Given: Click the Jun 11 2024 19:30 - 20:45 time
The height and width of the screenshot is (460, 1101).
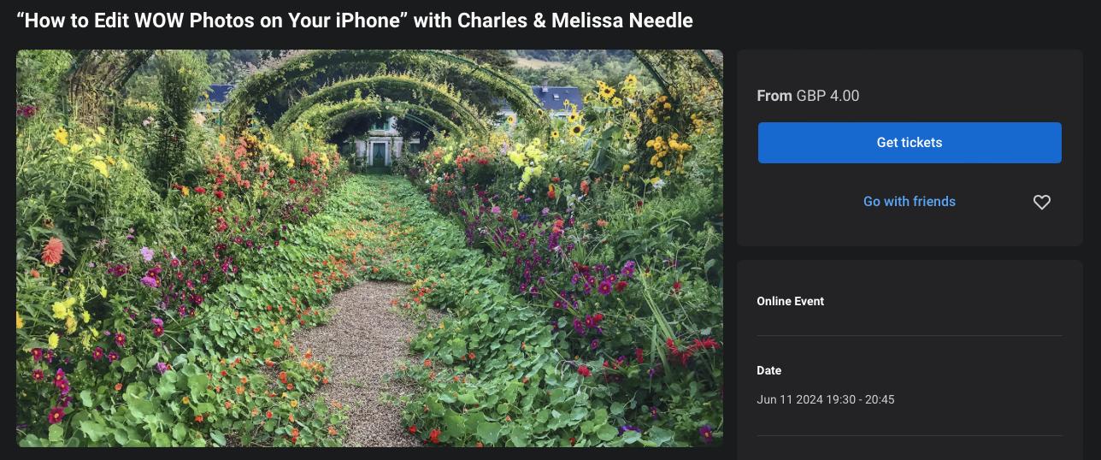Looking at the screenshot, I should click(826, 399).
